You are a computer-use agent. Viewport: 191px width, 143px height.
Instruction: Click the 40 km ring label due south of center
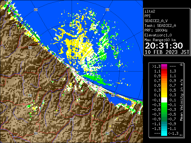72,119
